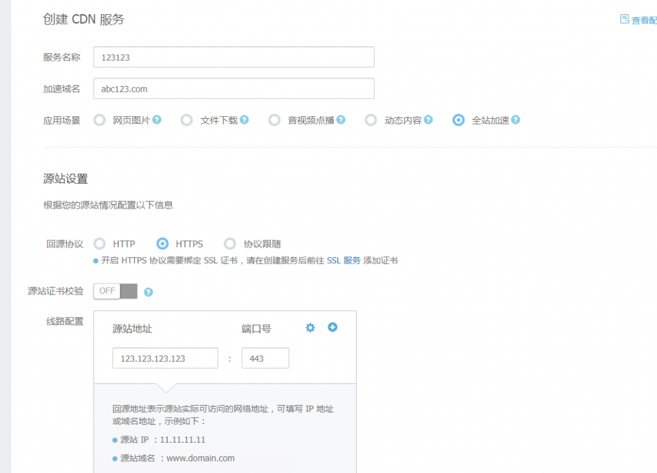Choose 动态内容 application scenario
657x473 pixels.
(370, 119)
